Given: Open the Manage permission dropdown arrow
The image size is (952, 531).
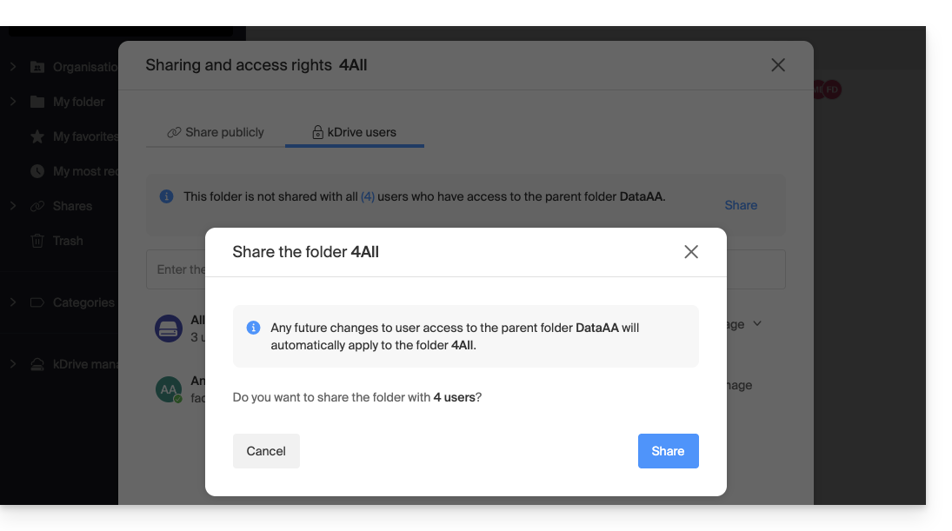Looking at the screenshot, I should click(x=757, y=323).
